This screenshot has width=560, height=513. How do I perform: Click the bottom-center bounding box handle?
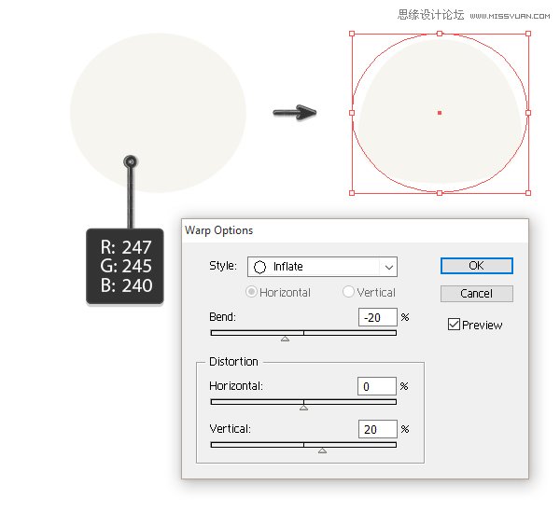coord(440,193)
